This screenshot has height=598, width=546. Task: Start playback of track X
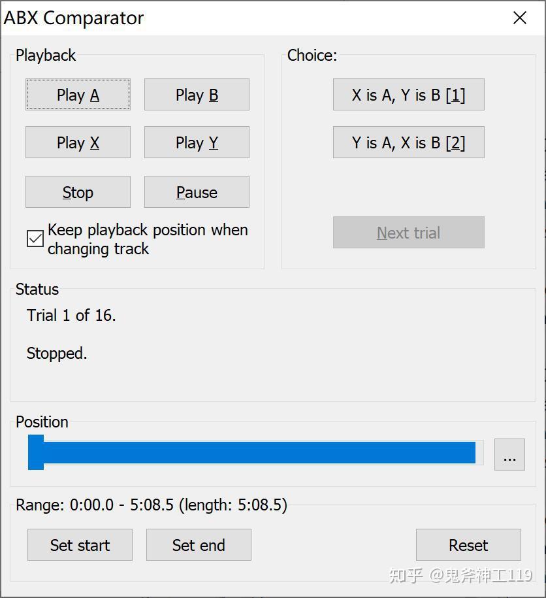click(x=78, y=143)
